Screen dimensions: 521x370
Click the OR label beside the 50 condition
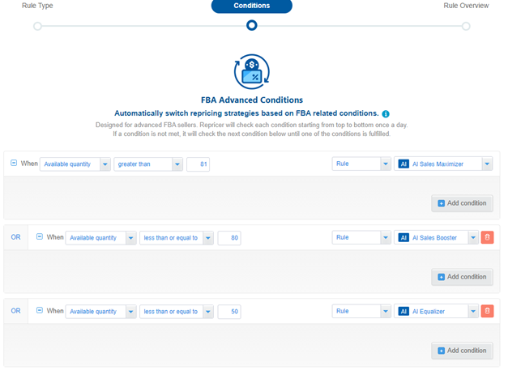tap(15, 311)
